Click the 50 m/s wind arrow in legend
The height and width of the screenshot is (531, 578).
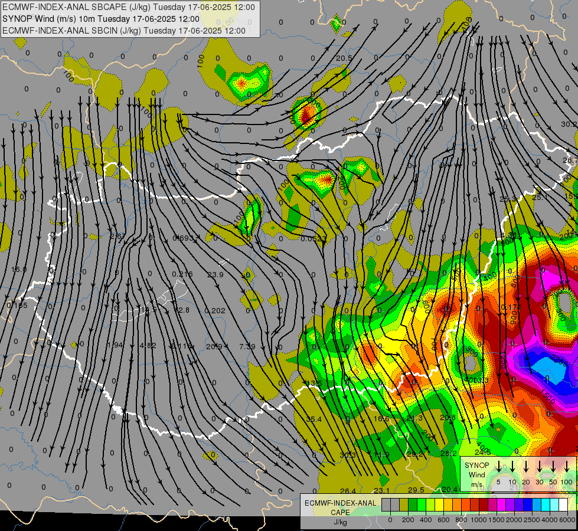[553, 466]
